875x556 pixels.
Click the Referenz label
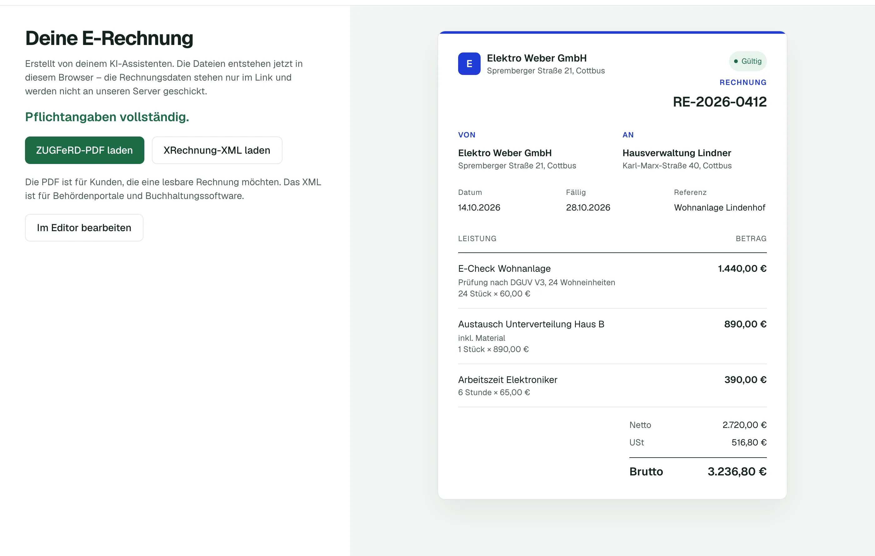(690, 192)
